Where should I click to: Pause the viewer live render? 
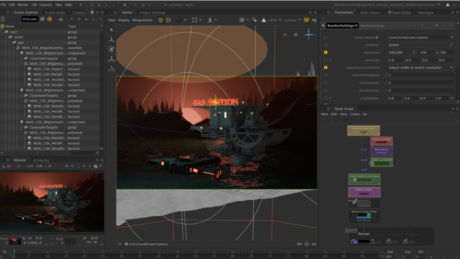point(285,35)
